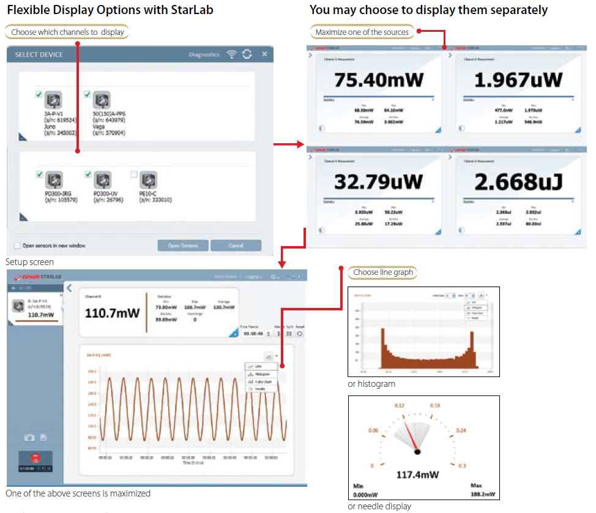
Task: Click the round icon bottom-left of 1.967uW panel
Action: coord(461,129)
